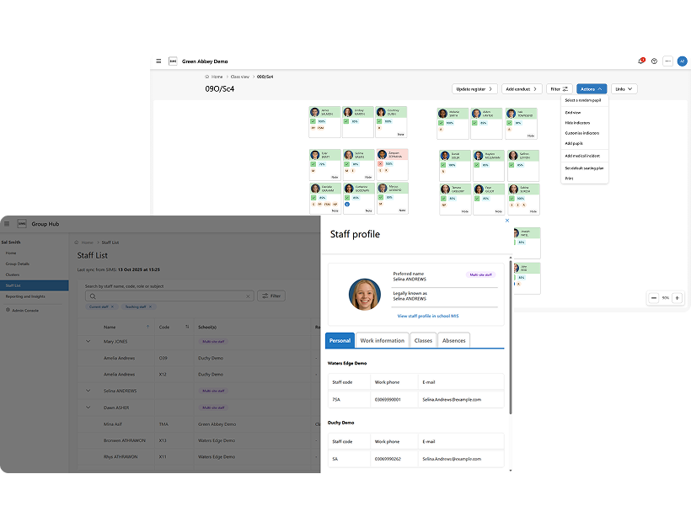
Task: Open the more options ellipsis icon
Action: [x=667, y=61]
